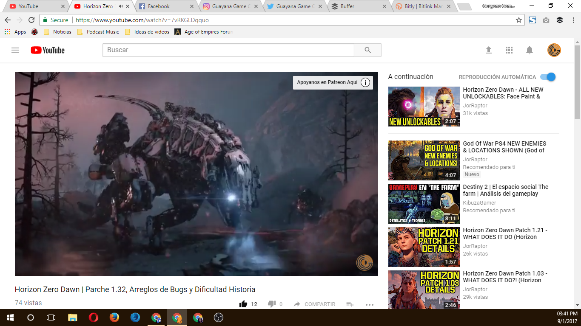Click the address bar URL
Screen dimensions: 581x326
point(142,20)
